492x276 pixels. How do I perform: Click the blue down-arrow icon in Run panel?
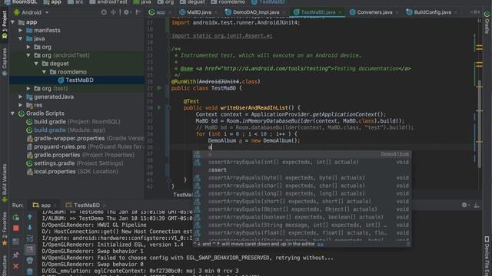tap(30, 228)
